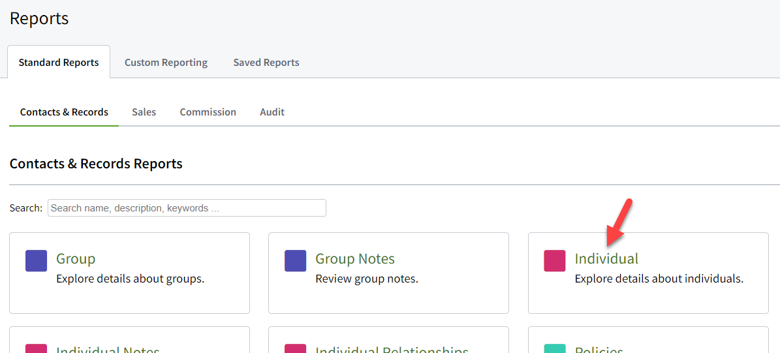Select the Contacts & Records sub-tab
Viewport: 780px width, 353px height.
coord(64,112)
